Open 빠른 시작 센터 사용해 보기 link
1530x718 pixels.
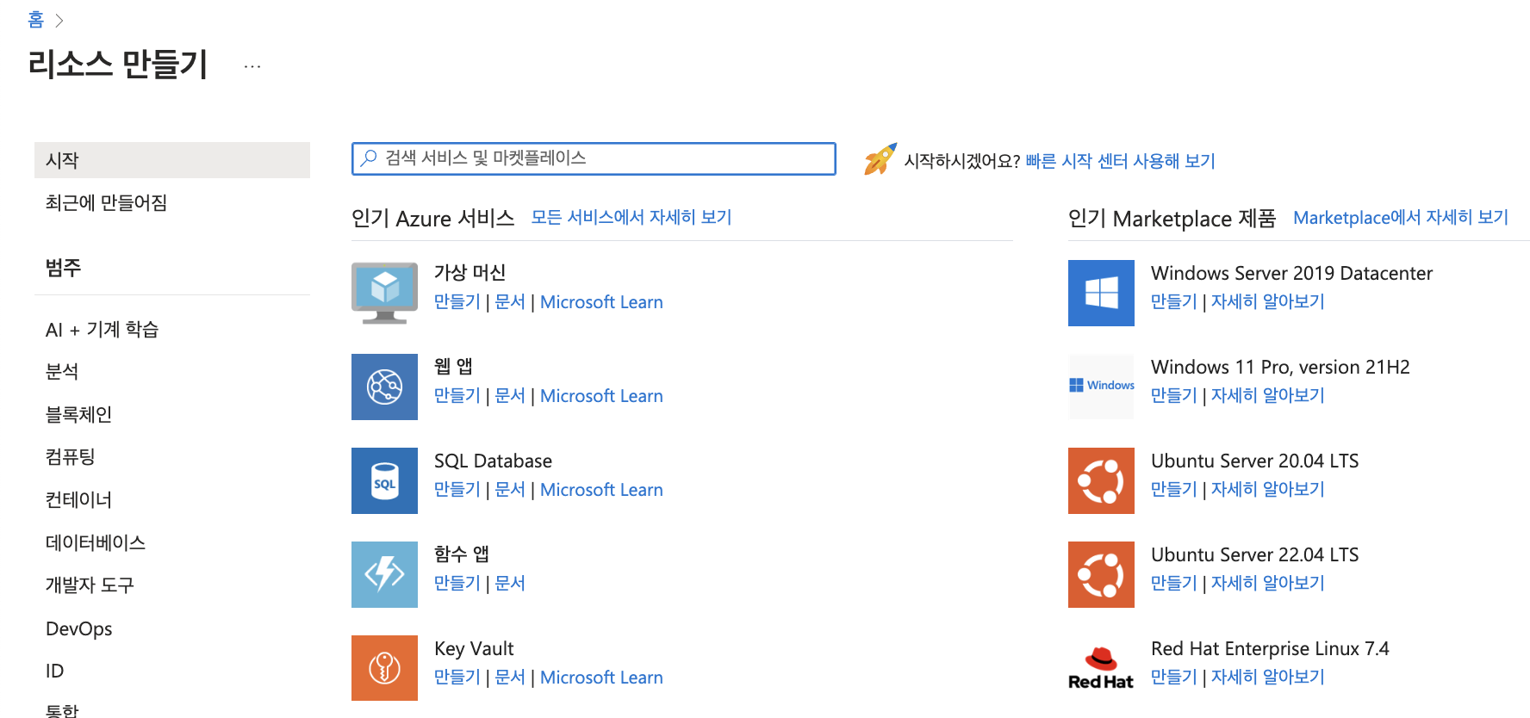tap(1120, 161)
